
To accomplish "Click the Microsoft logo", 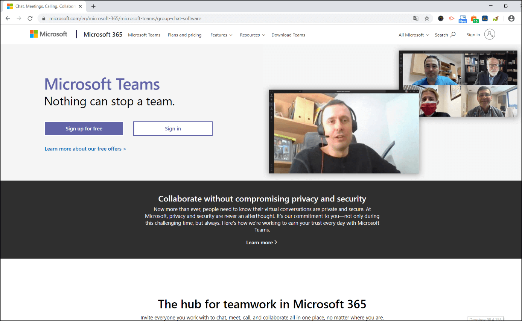I will coord(49,34).
